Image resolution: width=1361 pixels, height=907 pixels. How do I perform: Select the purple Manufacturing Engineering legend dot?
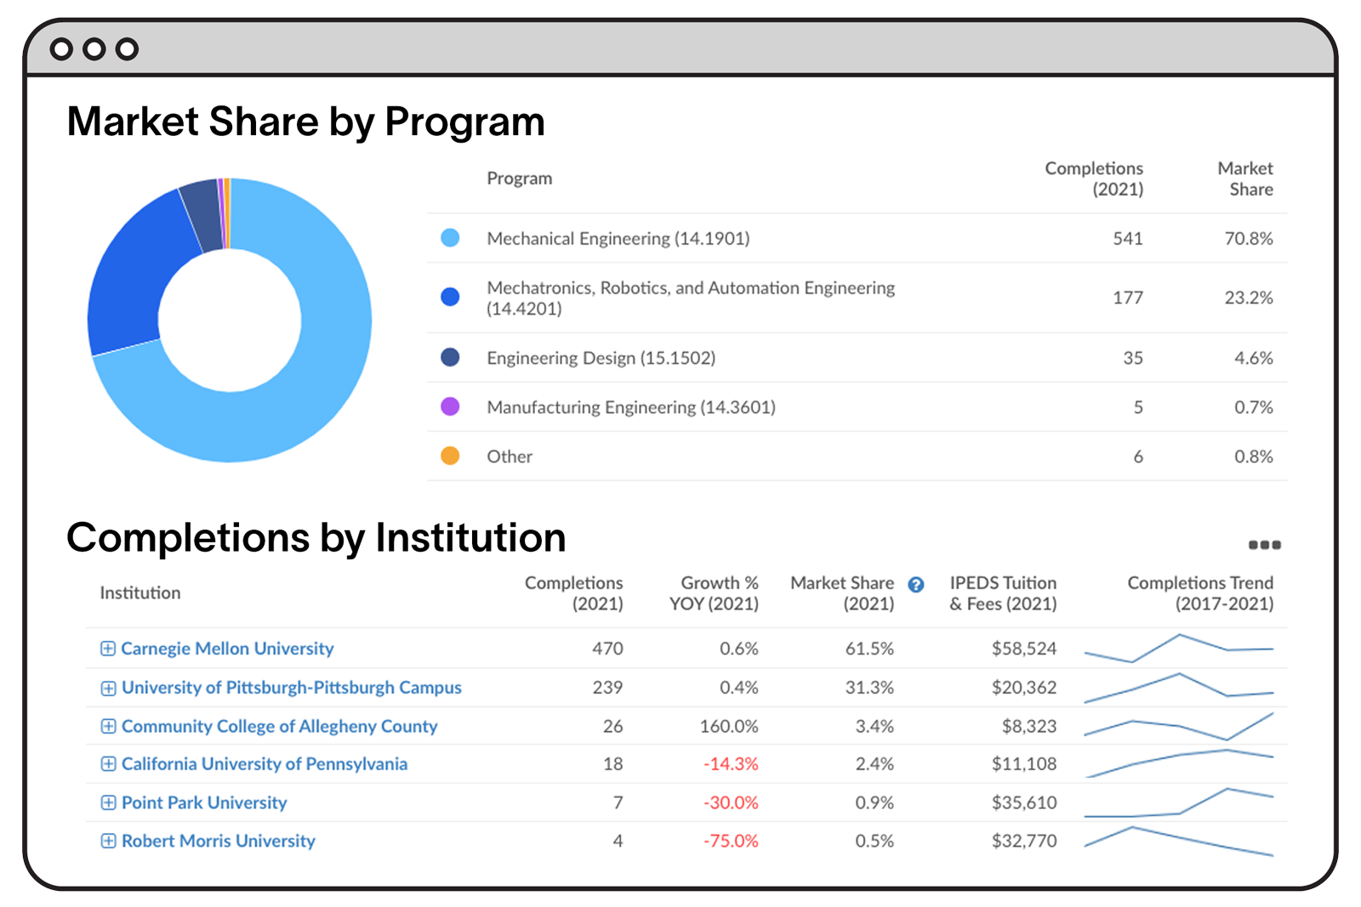click(450, 406)
